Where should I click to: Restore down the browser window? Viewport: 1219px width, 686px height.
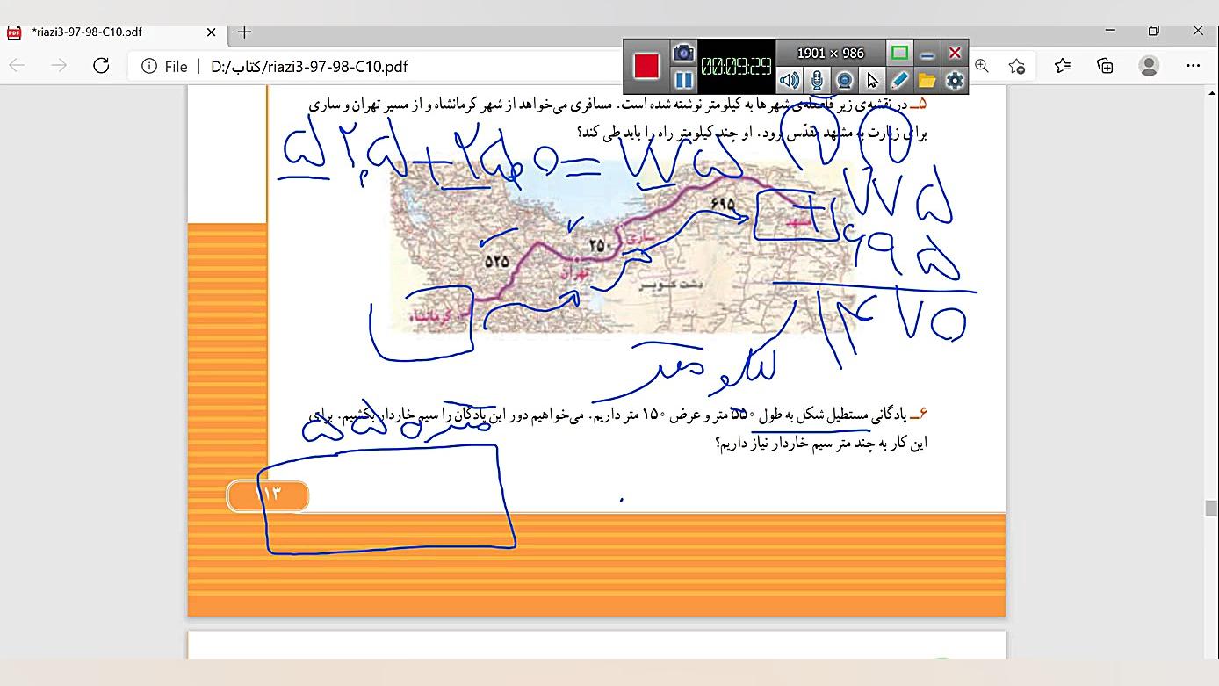click(x=1154, y=31)
